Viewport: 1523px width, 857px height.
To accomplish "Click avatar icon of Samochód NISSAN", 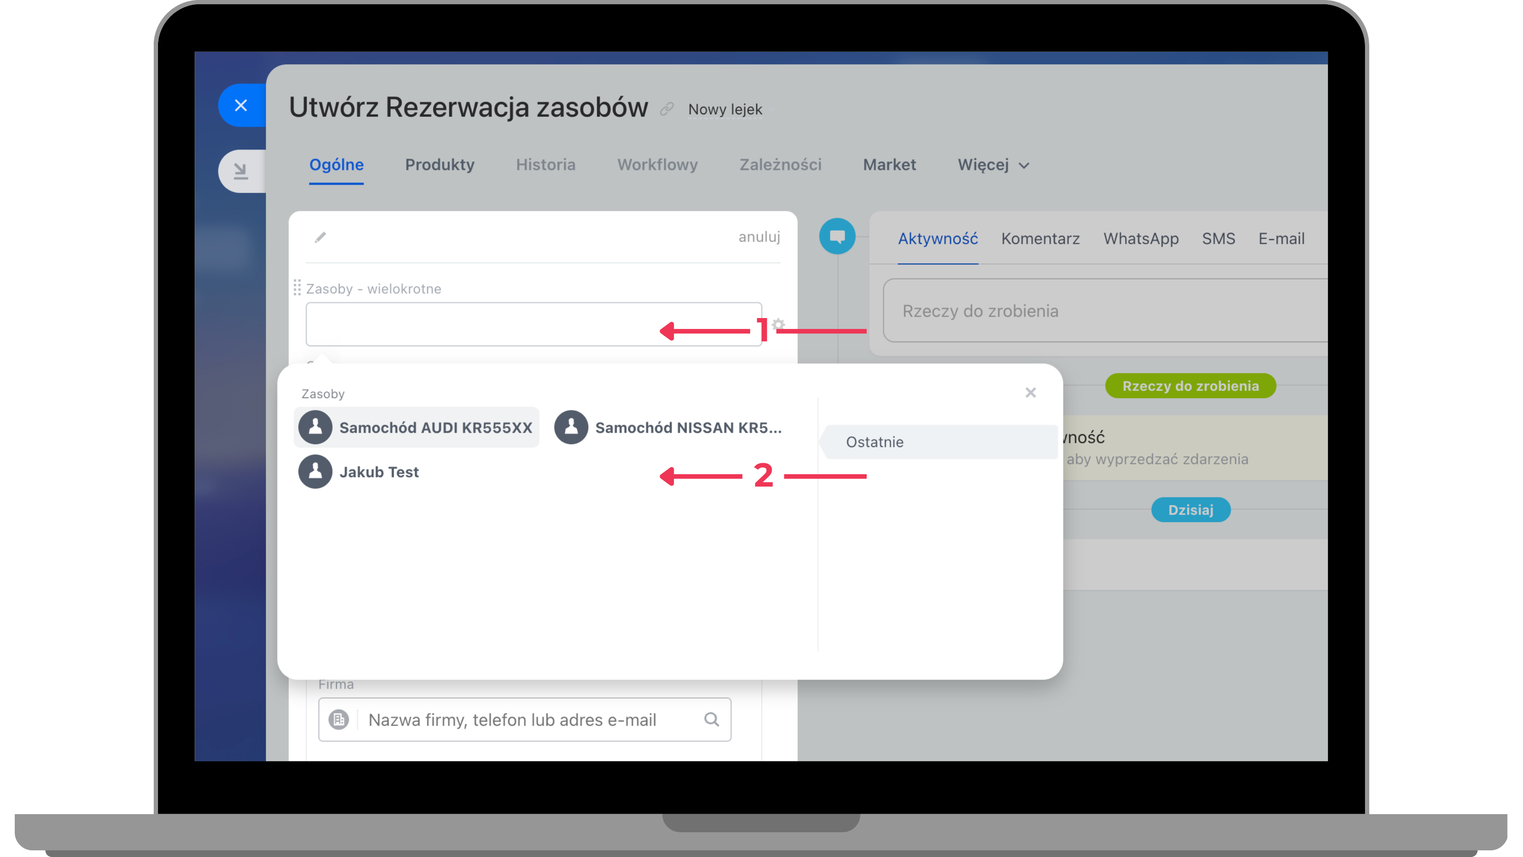I will tap(571, 427).
